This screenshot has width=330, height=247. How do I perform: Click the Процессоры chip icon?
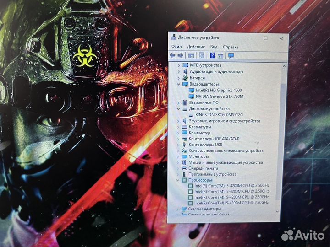tap(184, 180)
